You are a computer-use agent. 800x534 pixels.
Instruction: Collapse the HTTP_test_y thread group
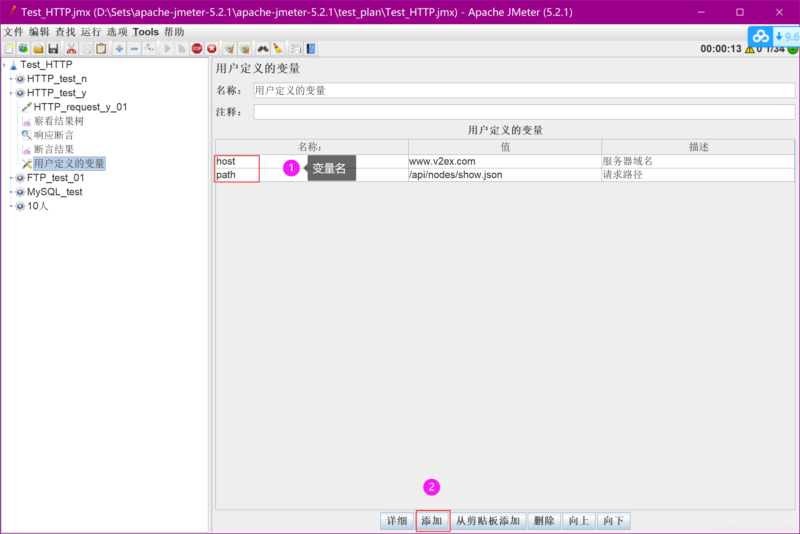pos(11,93)
